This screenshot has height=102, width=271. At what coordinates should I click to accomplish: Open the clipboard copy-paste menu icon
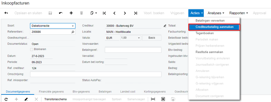[x=94, y=13]
